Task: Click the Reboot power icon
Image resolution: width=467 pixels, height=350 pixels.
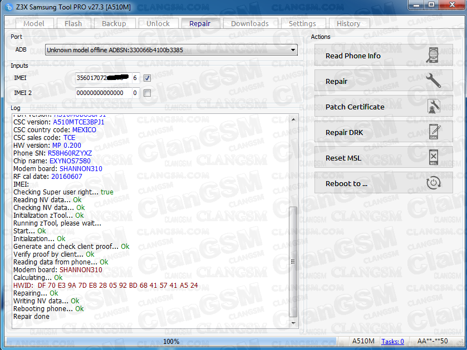Action: (434, 183)
